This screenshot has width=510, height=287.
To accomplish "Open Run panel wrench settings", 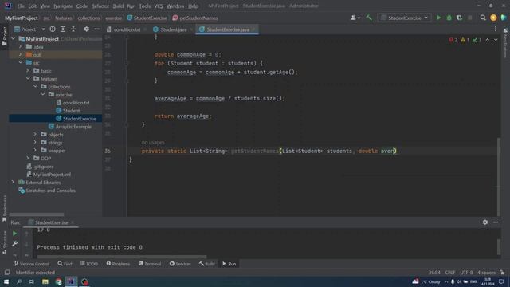I will pos(14,244).
